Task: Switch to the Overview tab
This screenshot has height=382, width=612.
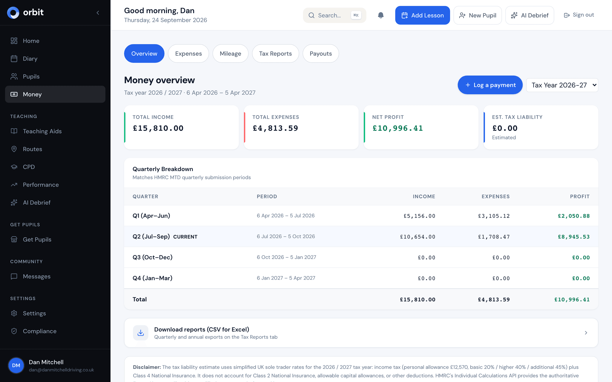Action: coord(144,54)
